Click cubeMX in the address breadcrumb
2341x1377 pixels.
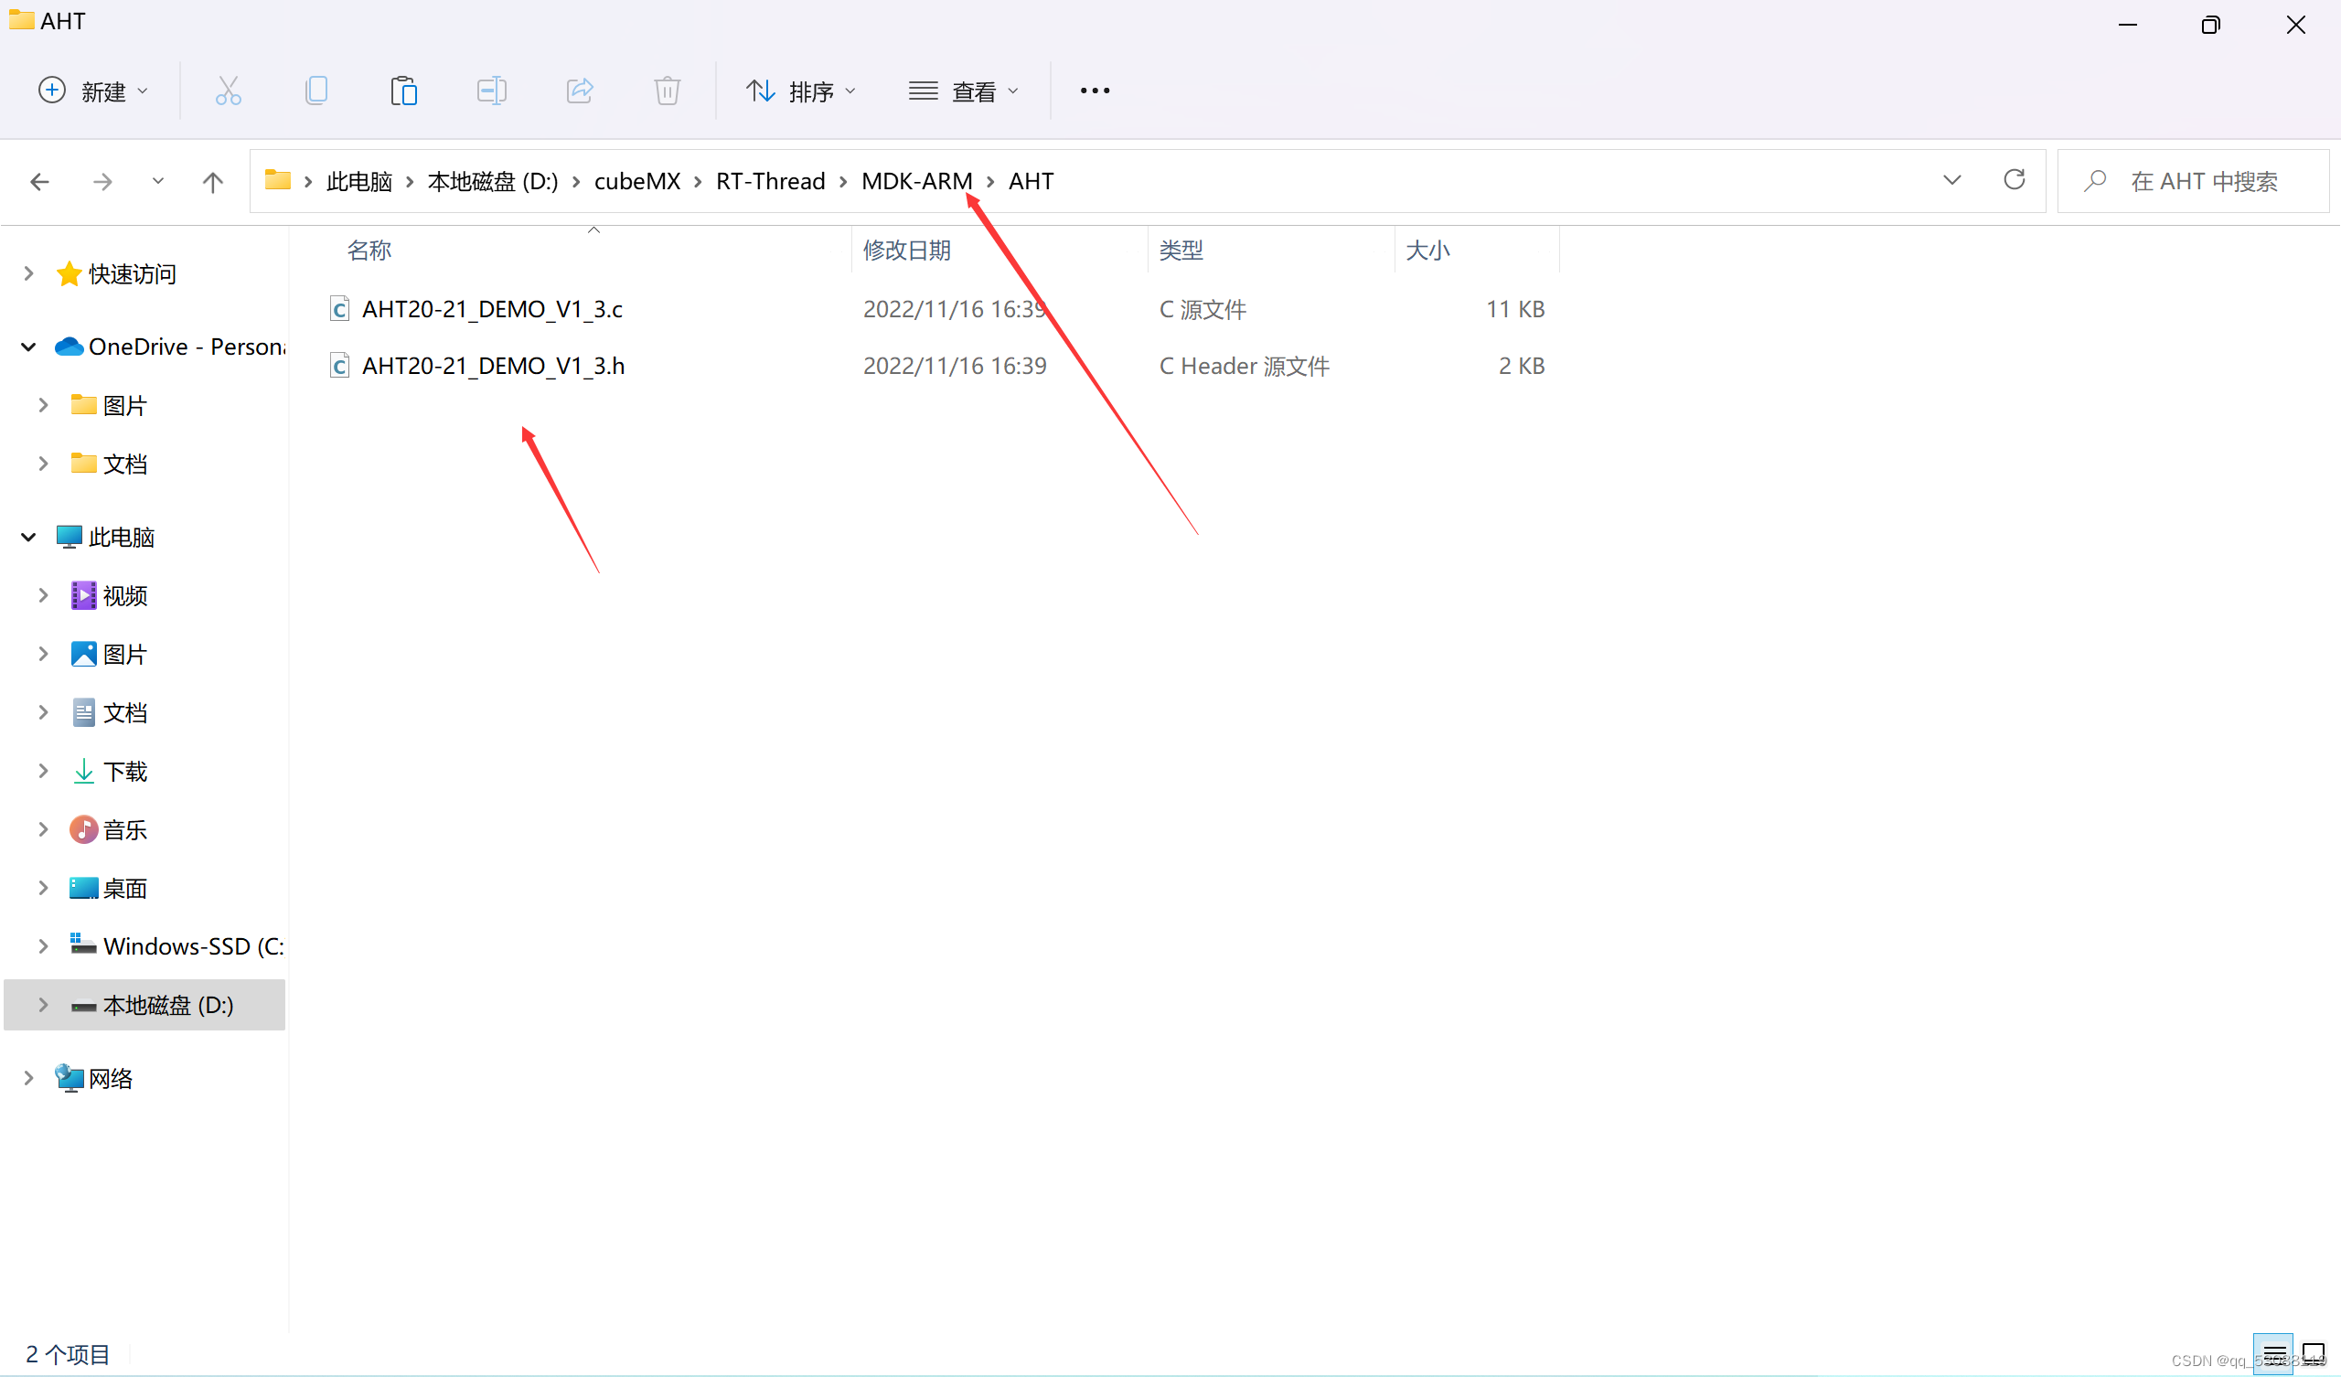point(637,181)
